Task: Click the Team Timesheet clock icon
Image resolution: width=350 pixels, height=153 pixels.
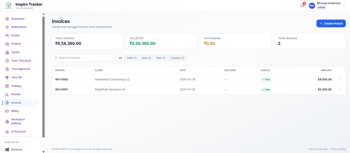Action: [x=7, y=61]
